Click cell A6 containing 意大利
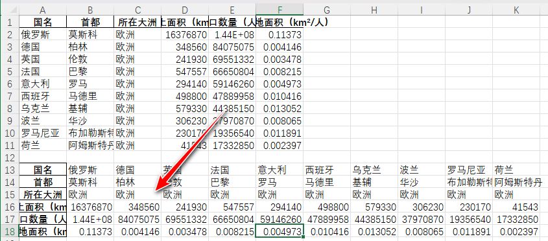The height and width of the screenshot is (241, 548). tap(43, 84)
